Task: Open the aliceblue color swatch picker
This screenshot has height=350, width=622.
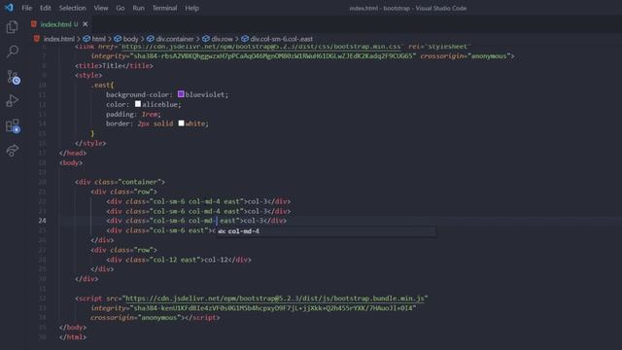Action: pyautogui.click(x=138, y=104)
